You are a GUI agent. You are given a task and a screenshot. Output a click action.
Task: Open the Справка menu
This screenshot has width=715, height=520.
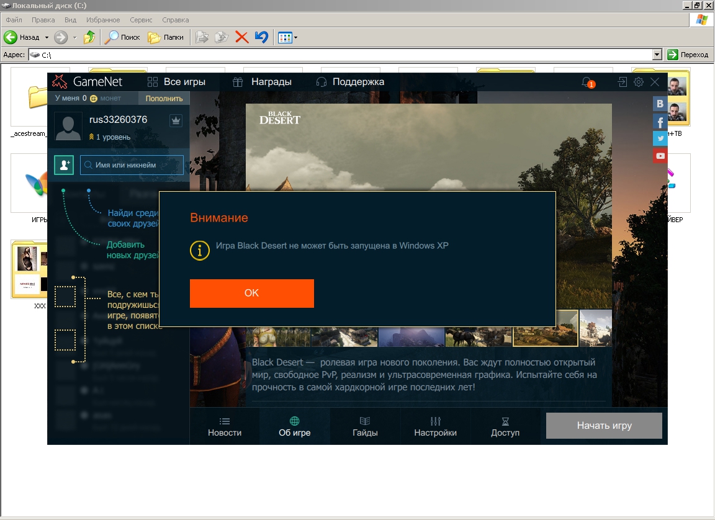[x=175, y=20]
